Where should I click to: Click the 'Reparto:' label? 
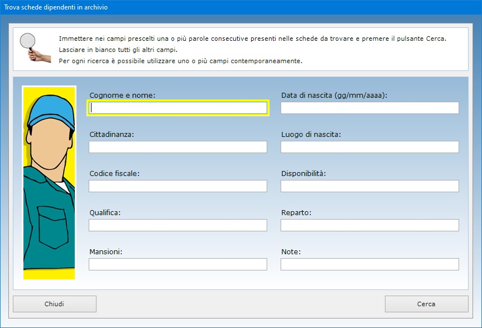(x=296, y=213)
